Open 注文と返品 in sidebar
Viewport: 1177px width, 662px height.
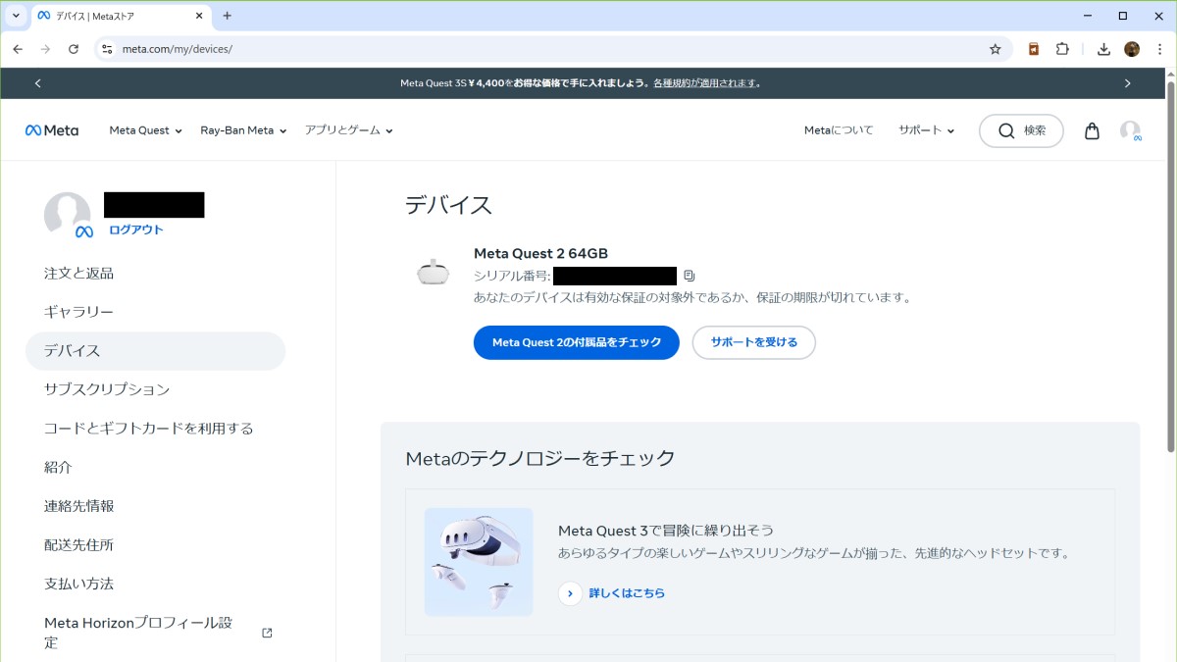[78, 273]
